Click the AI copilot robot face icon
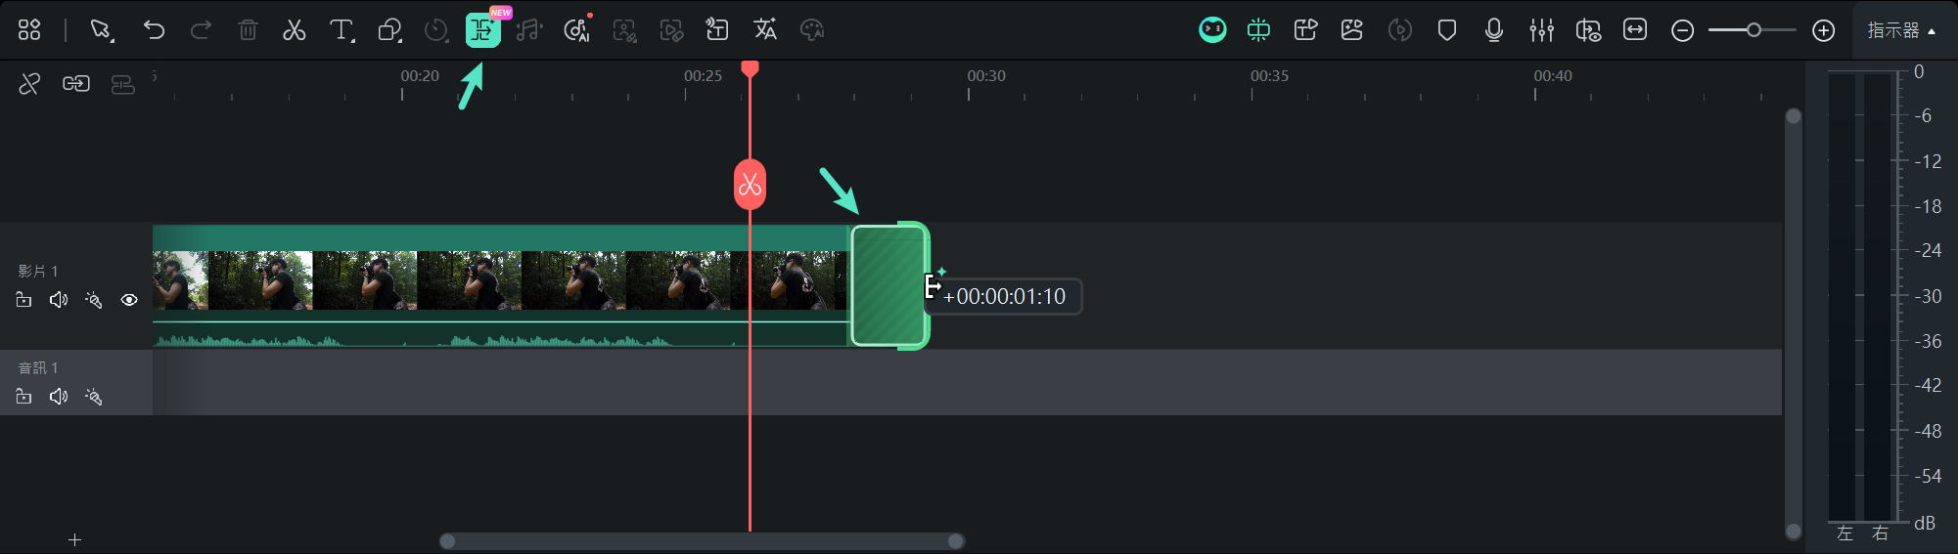This screenshot has height=554, width=1958. pos(1212,30)
